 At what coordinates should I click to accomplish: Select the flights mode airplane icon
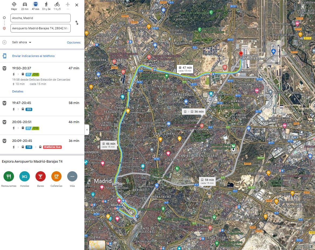coord(68,4)
